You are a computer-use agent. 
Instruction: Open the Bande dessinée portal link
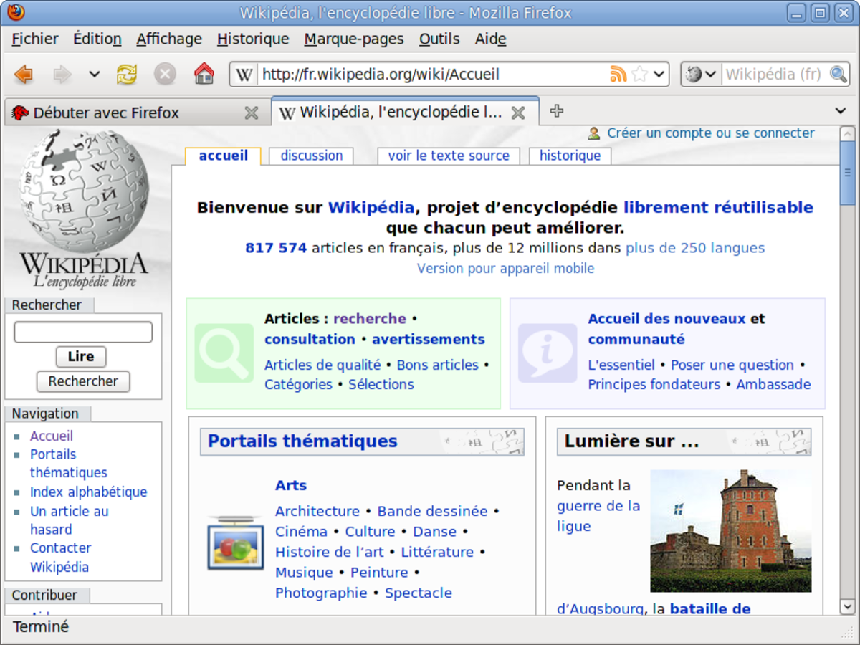(x=433, y=511)
